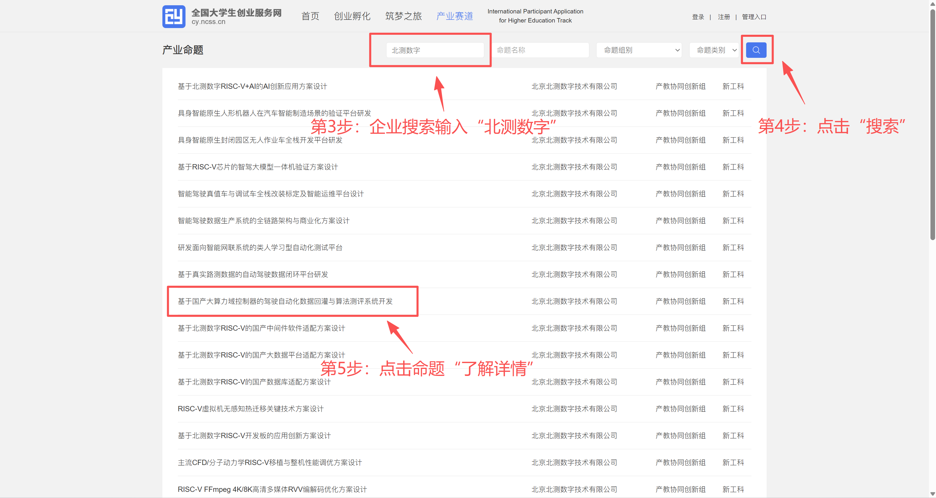
Task: Open the 命题类别 dropdown
Action: click(x=714, y=50)
